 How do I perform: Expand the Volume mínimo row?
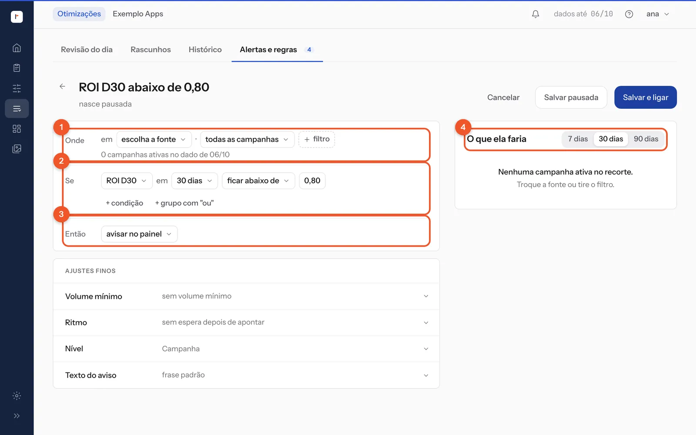pos(246,296)
